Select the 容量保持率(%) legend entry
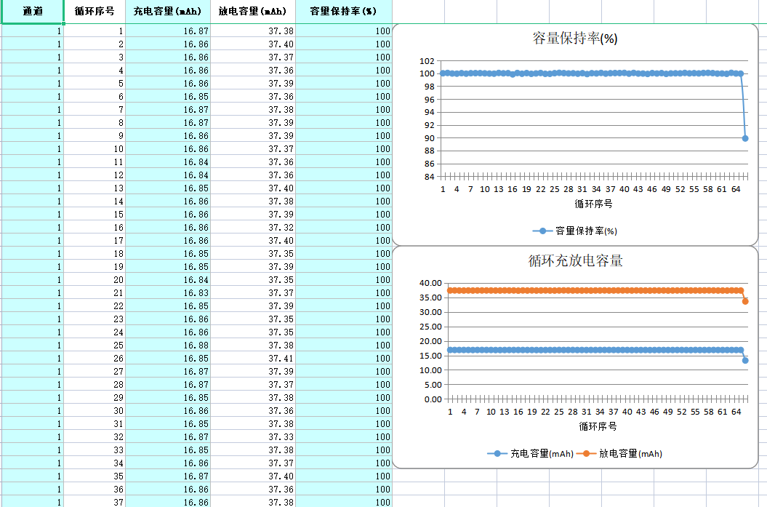767x507 pixels. (575, 231)
